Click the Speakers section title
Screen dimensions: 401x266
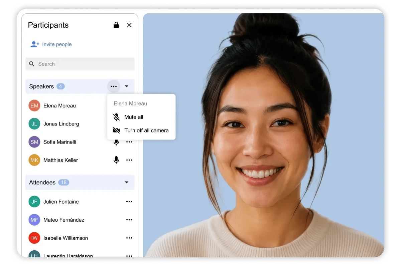pos(41,86)
